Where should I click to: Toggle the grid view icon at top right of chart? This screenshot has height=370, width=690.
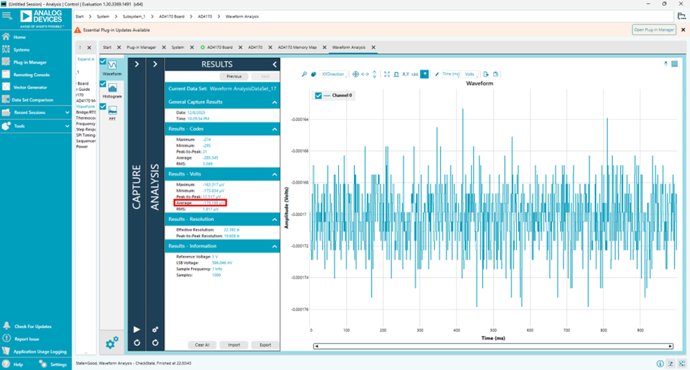pyautogui.click(x=675, y=64)
